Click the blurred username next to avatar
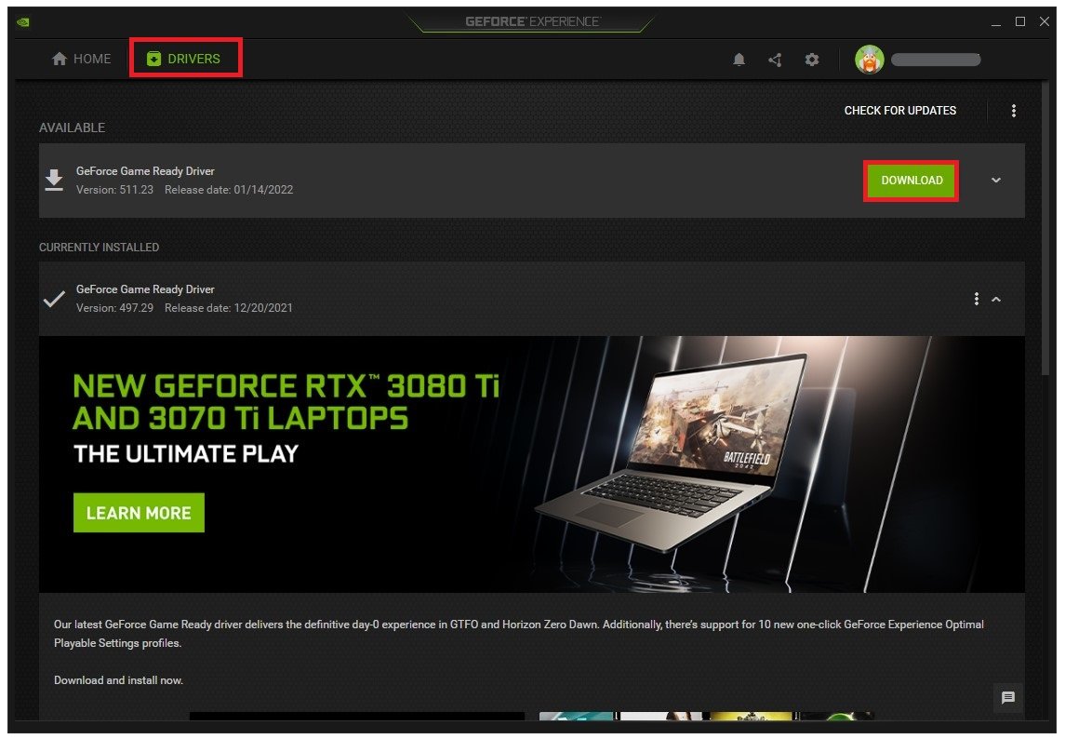This screenshot has width=1065, height=739. [936, 60]
